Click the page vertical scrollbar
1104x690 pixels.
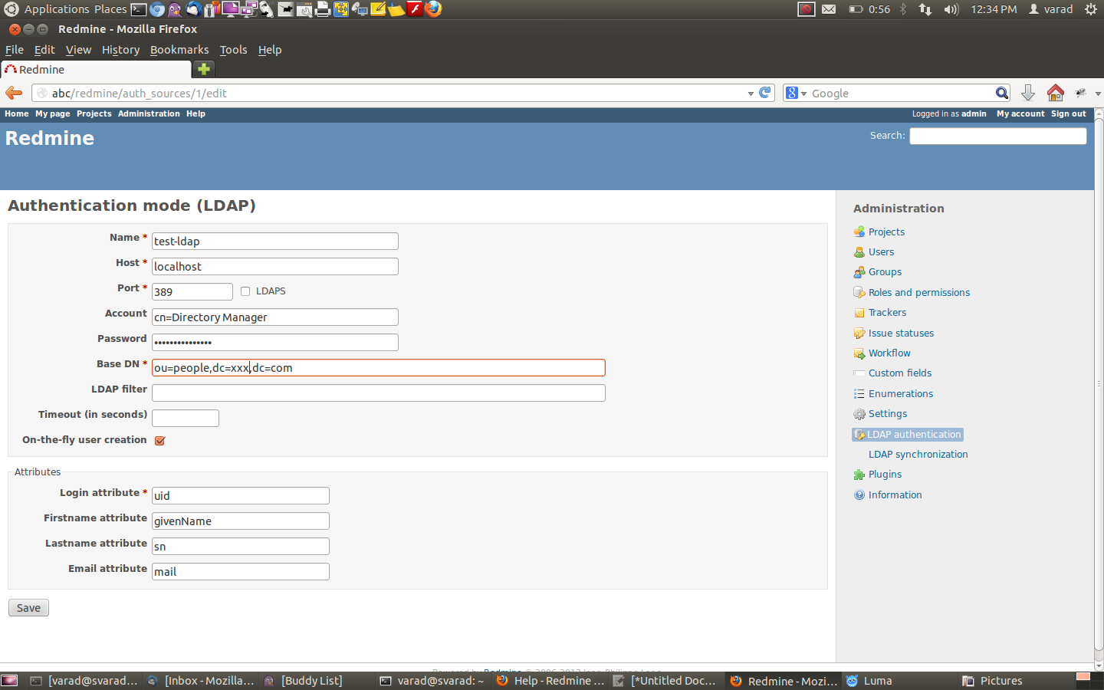tap(1098, 383)
